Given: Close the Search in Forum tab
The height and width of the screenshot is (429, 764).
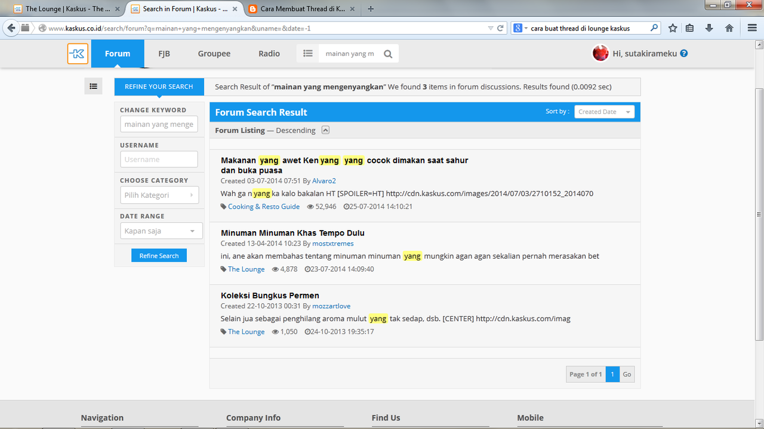Looking at the screenshot, I should [x=235, y=9].
